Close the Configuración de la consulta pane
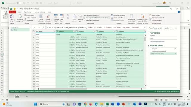191x107 pixels. 176,29
